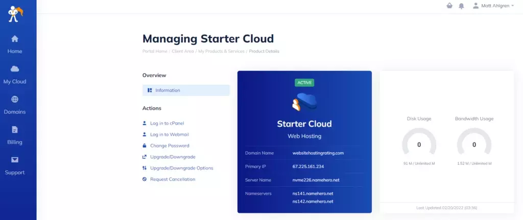523x220 pixels.
Task: Click the Home sidebar label
Action: tap(15, 52)
